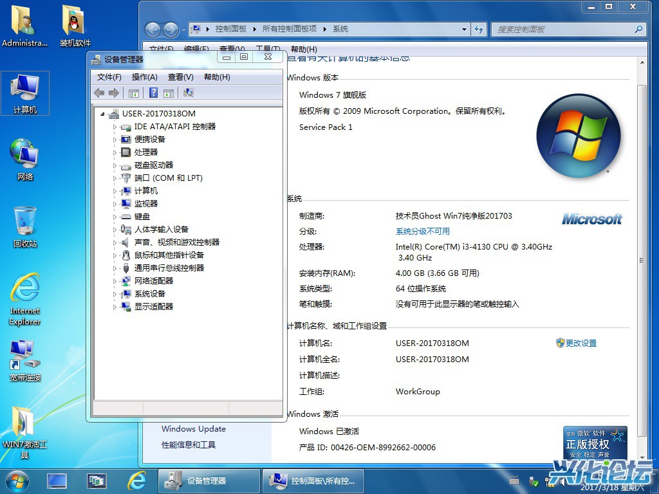Click the show/hide console tree toolbar icon

pos(134,93)
